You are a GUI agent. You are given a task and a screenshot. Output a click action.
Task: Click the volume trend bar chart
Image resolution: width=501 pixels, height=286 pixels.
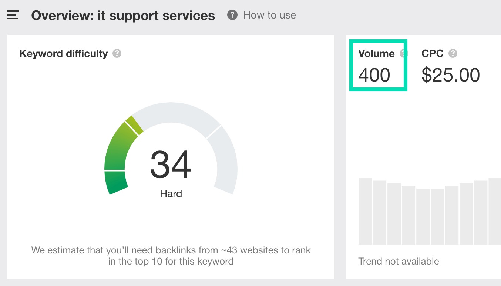point(430,211)
